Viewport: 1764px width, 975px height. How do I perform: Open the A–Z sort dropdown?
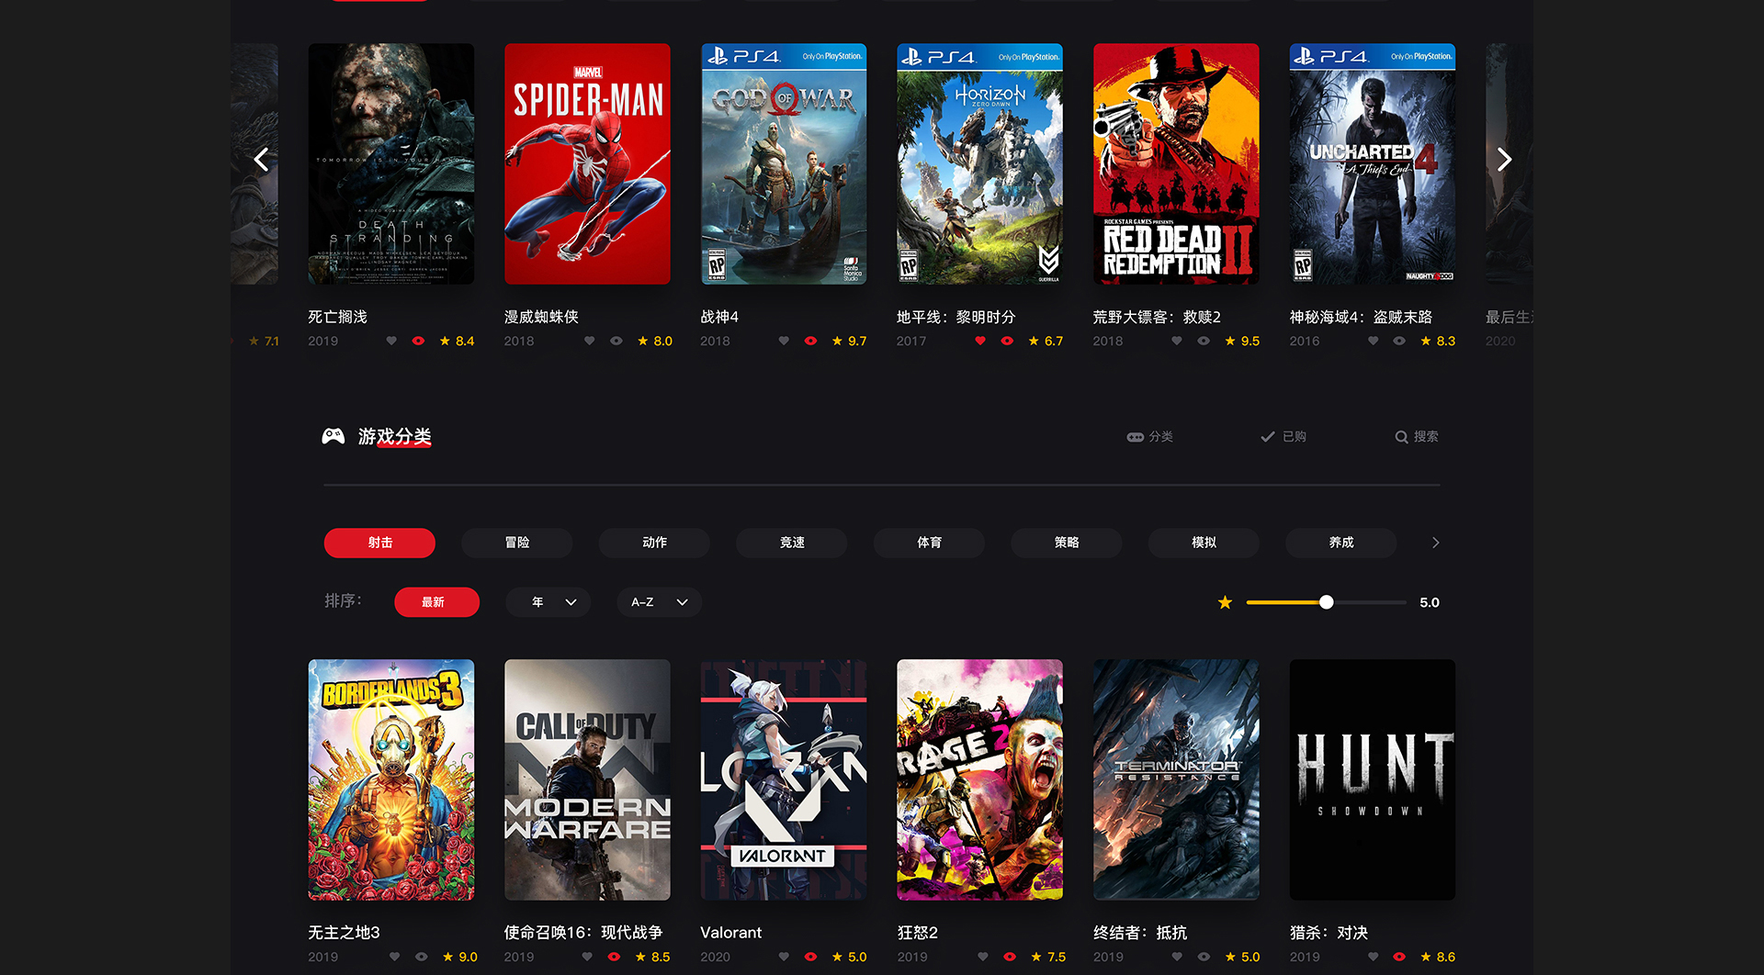[660, 602]
